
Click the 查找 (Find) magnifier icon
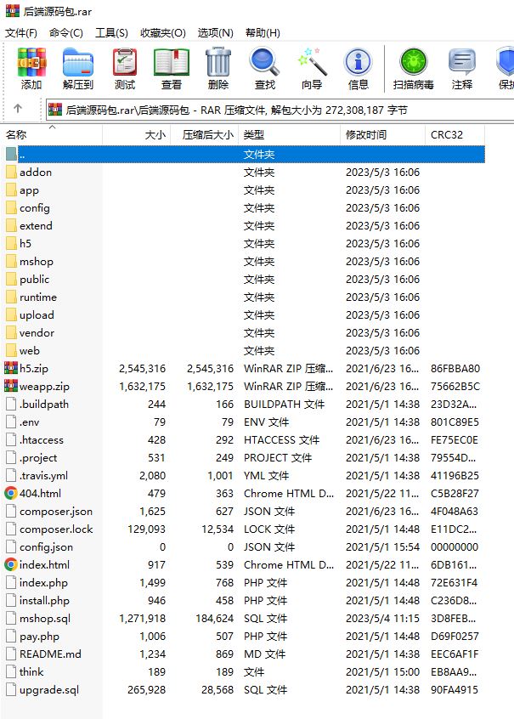pos(265,68)
